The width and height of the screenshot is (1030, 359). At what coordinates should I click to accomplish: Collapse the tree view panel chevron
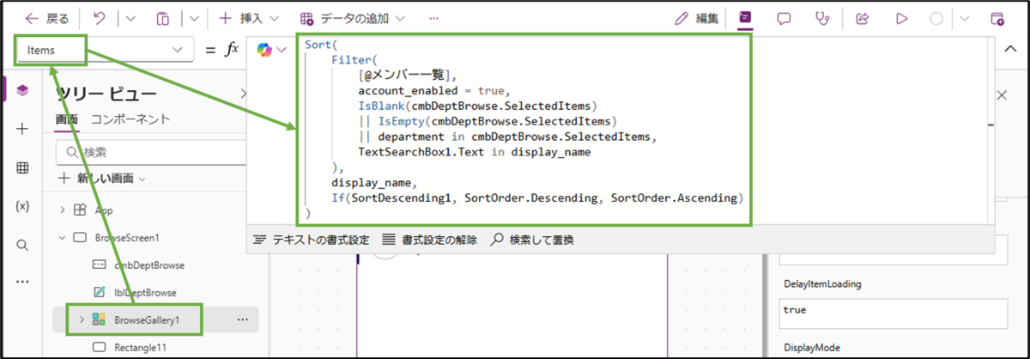click(243, 94)
